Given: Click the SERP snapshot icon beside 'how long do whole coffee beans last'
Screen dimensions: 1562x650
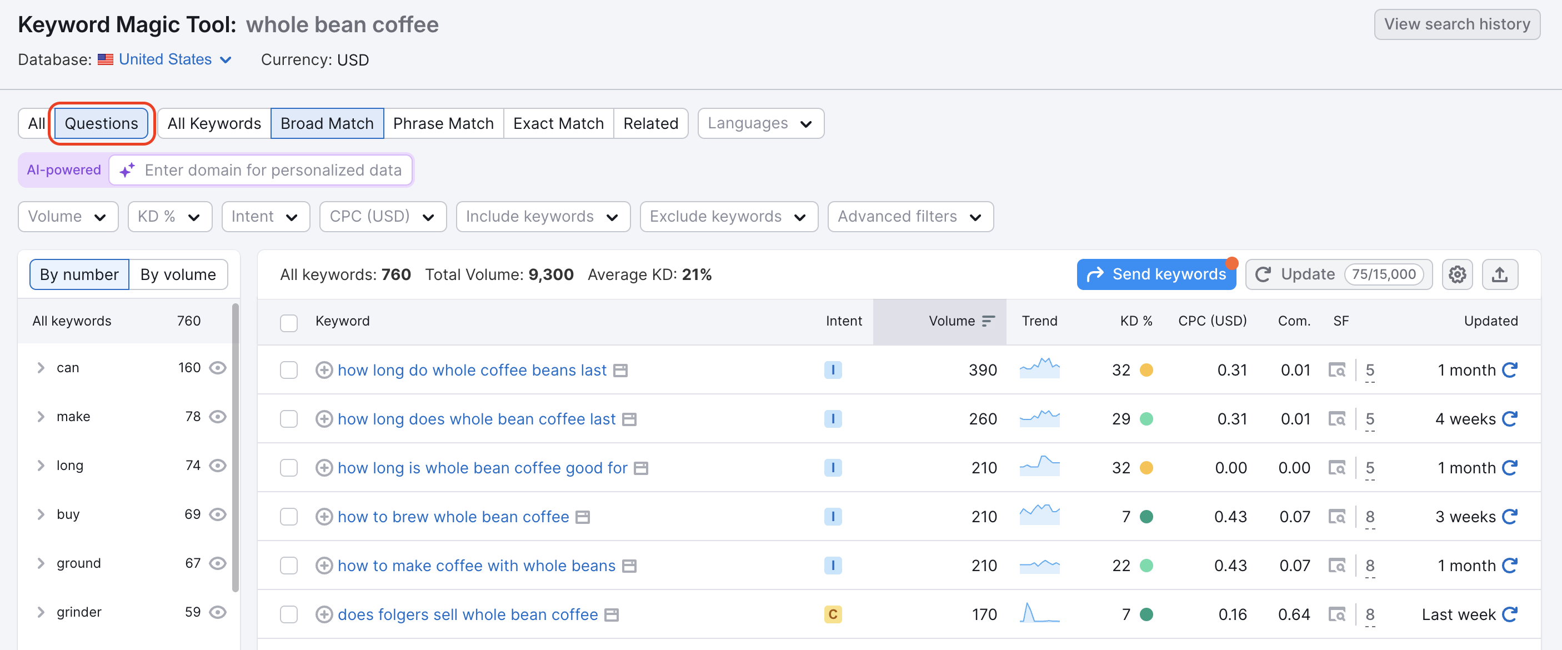Looking at the screenshot, I should (620, 370).
